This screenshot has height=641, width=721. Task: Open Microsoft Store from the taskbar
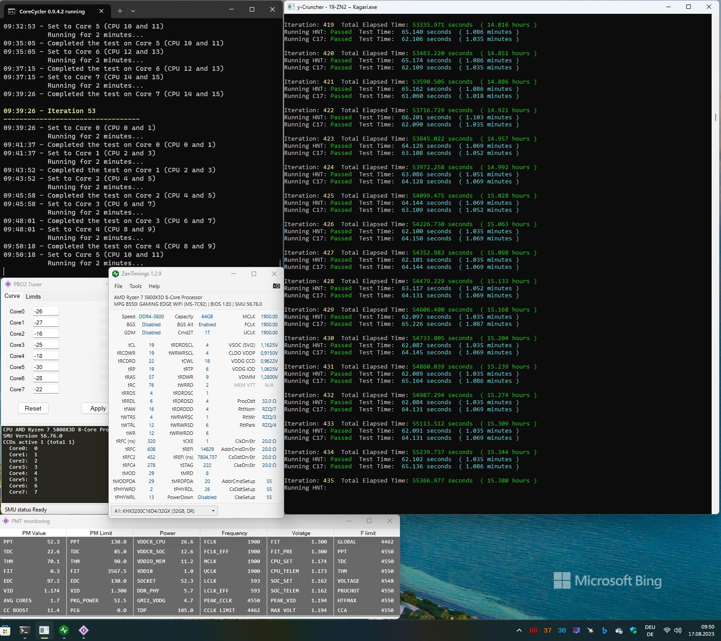[x=5, y=630]
